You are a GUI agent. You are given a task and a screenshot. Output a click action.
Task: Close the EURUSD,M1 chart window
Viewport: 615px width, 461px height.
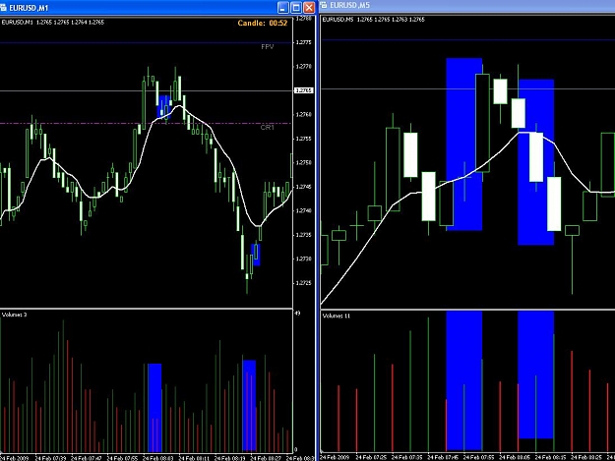(309, 8)
